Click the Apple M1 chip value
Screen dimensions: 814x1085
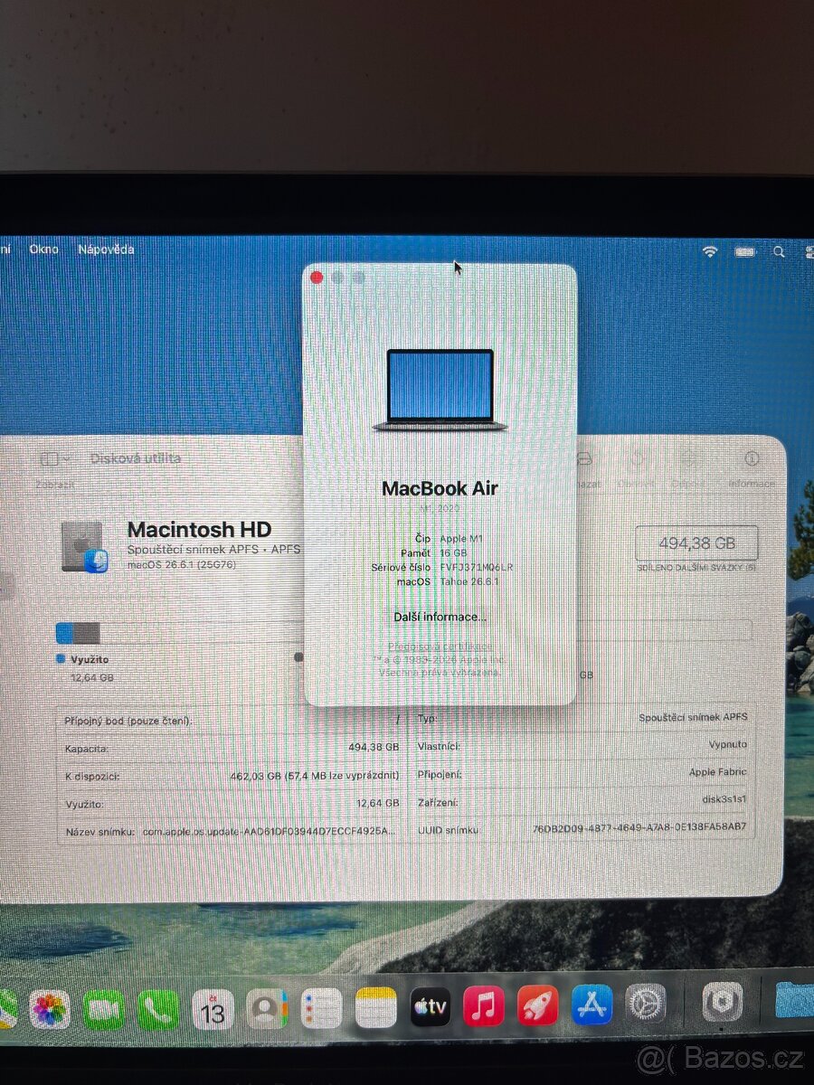[462, 538]
